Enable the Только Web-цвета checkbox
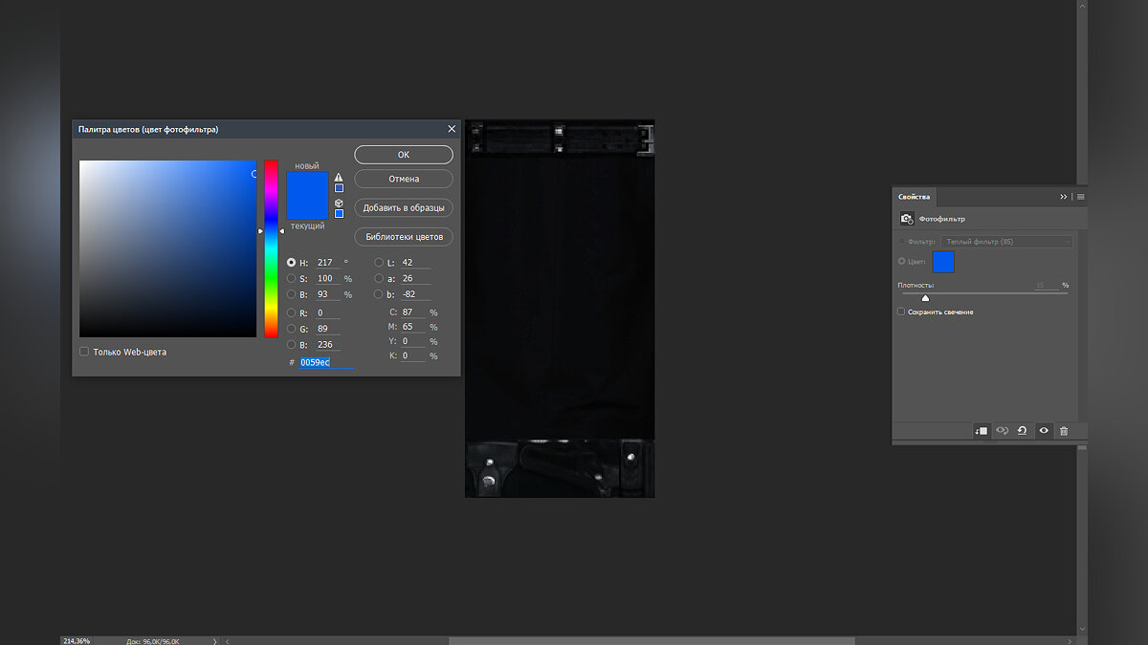1148x645 pixels. pyautogui.click(x=84, y=352)
